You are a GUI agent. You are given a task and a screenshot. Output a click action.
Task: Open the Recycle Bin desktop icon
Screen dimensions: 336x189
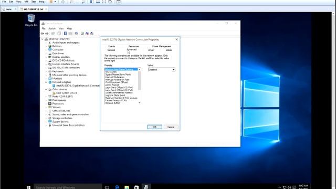(x=31, y=20)
